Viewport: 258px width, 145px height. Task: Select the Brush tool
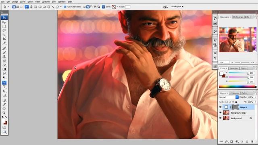tap(4, 52)
